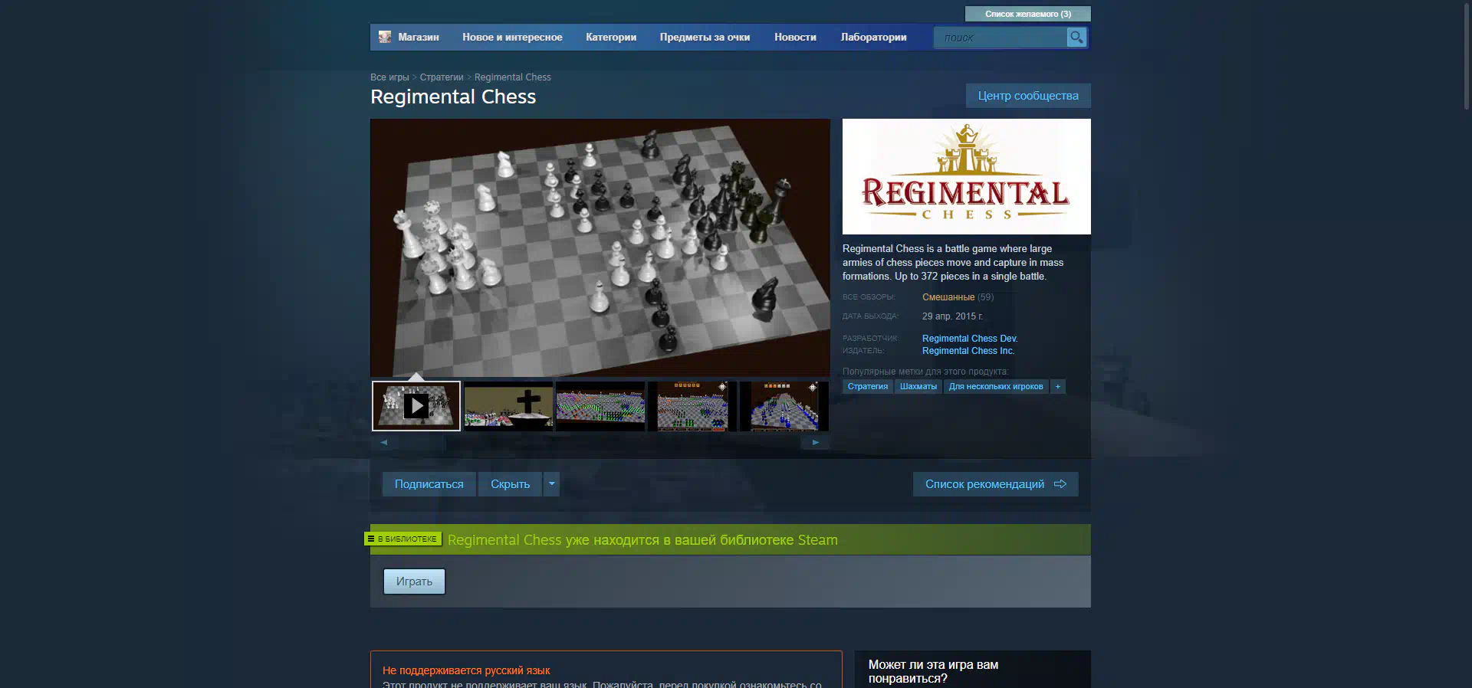Click the main chess board video preview
The height and width of the screenshot is (688, 1472).
(x=600, y=247)
